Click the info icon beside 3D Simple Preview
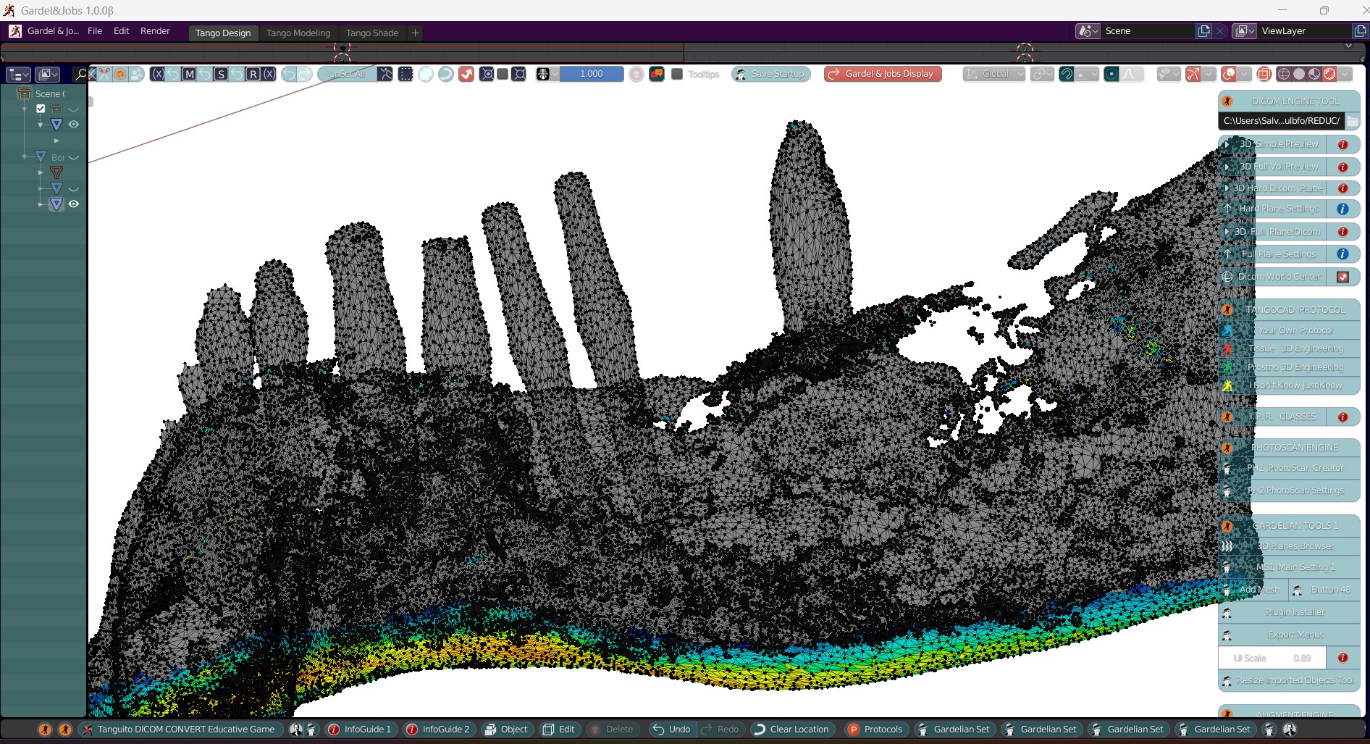This screenshot has height=744, width=1370. [1342, 144]
